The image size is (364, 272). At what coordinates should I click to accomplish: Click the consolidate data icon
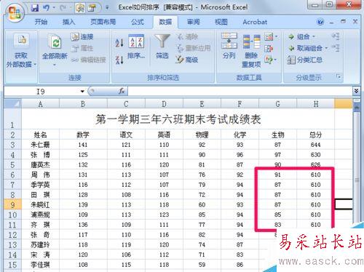[269, 48]
